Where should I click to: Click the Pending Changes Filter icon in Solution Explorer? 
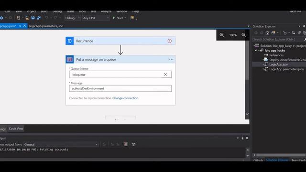[x=285, y=33]
